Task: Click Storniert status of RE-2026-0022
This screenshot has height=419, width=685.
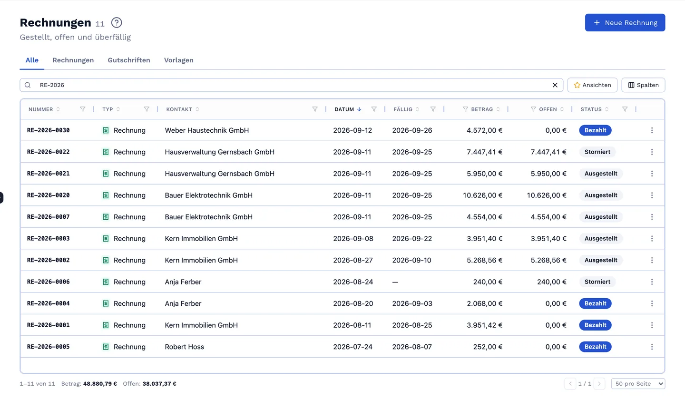Action: (x=597, y=152)
